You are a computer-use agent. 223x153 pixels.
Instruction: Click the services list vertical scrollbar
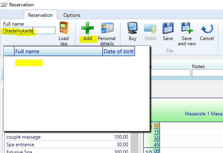tap(134, 142)
